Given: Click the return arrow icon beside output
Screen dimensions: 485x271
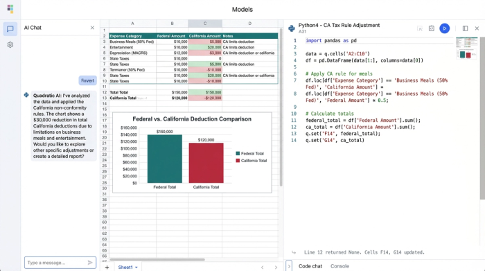Looking at the screenshot, I should click(294, 252).
